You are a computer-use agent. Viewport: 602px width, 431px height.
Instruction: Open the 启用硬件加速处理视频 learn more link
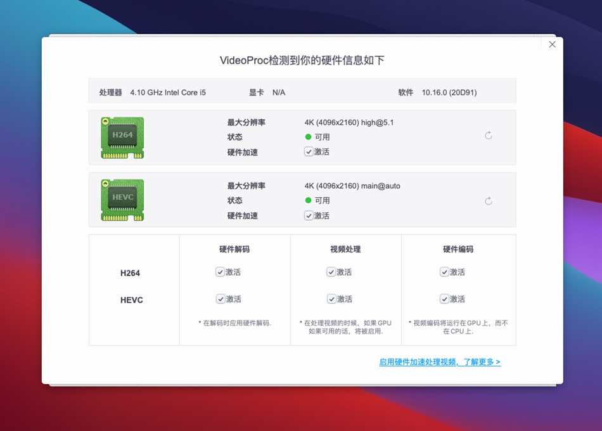(x=440, y=362)
